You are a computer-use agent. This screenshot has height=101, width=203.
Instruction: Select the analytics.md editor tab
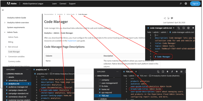point(41,70)
